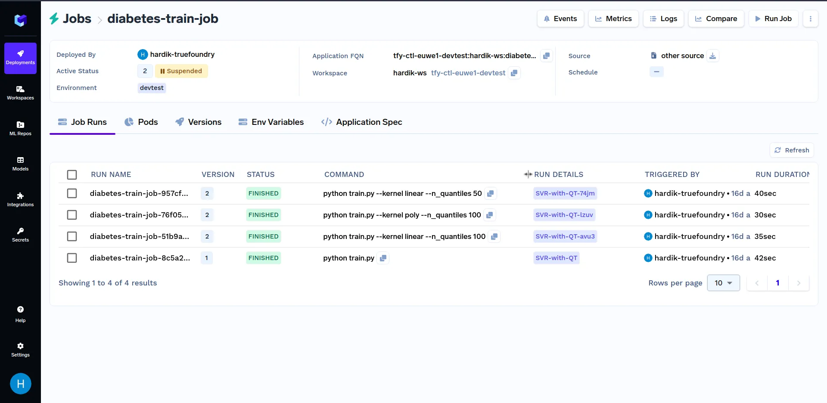Go to next page of results

click(x=799, y=283)
